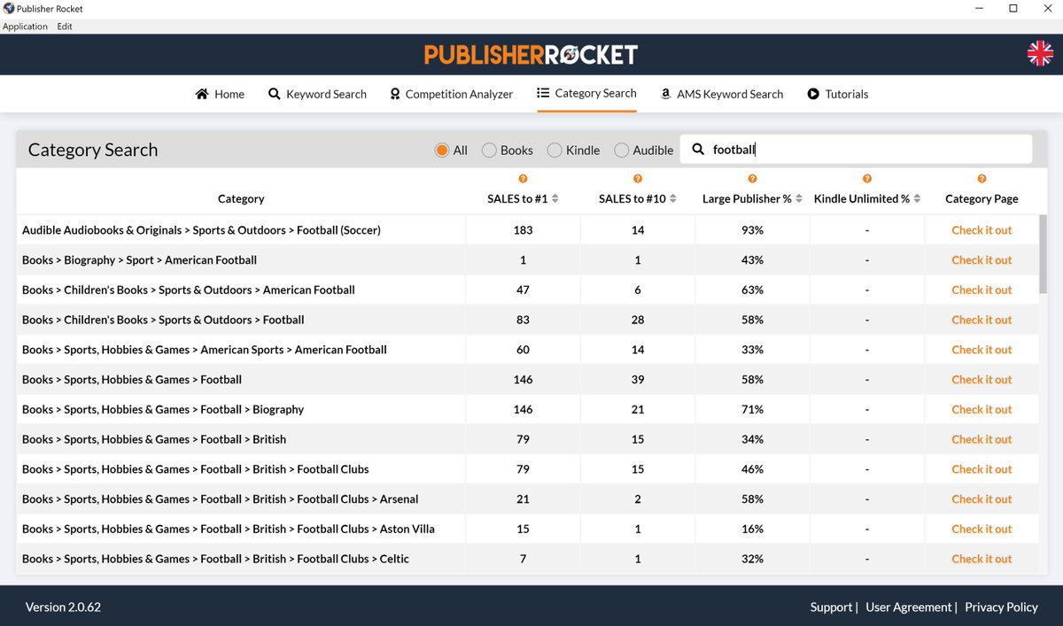Click the Tutorials play icon

813,94
